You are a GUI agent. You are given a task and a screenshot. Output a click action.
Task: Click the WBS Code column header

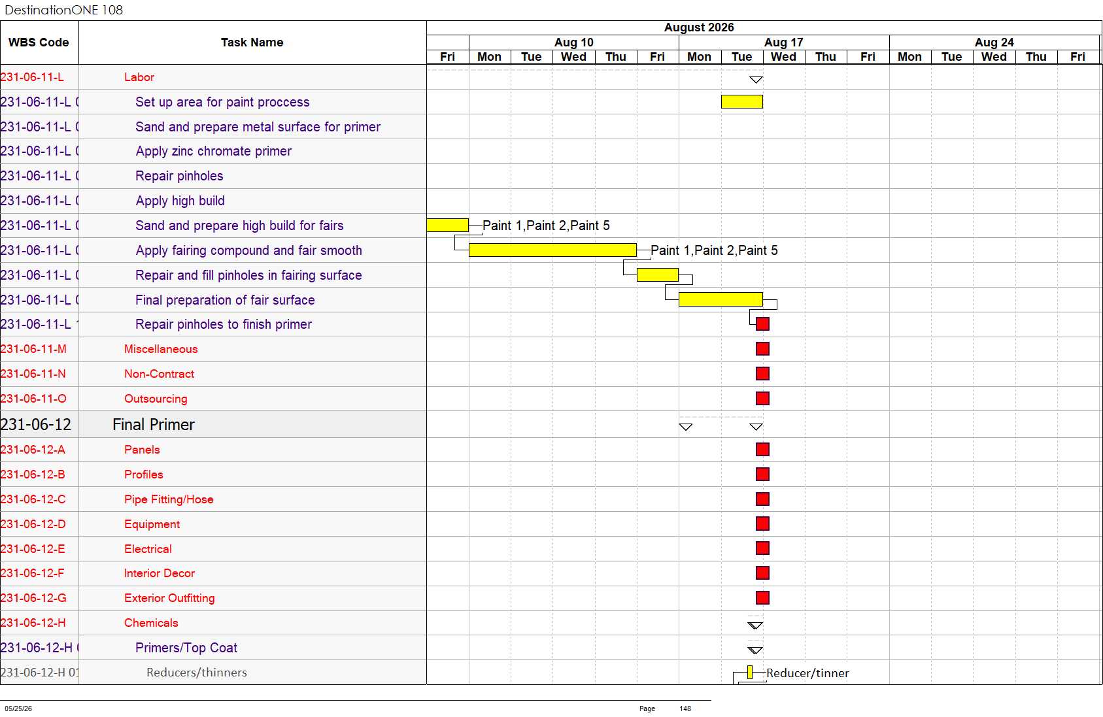tap(39, 42)
